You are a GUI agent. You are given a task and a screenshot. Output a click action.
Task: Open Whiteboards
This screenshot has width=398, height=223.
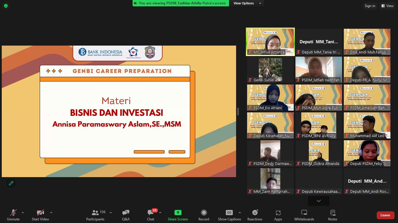click(304, 215)
